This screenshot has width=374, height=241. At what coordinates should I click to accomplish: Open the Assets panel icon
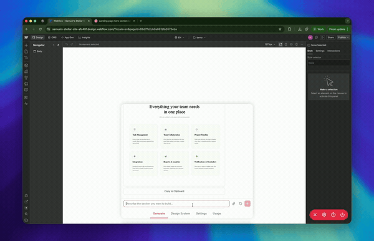pos(26,84)
